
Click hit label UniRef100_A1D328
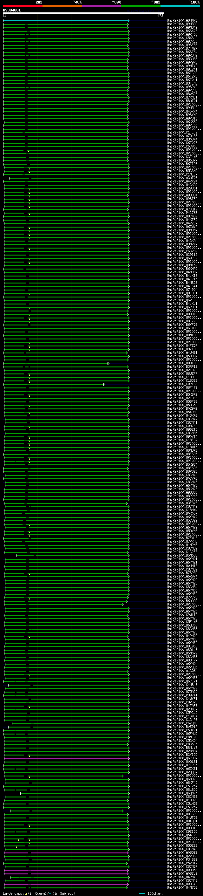[182, 800]
